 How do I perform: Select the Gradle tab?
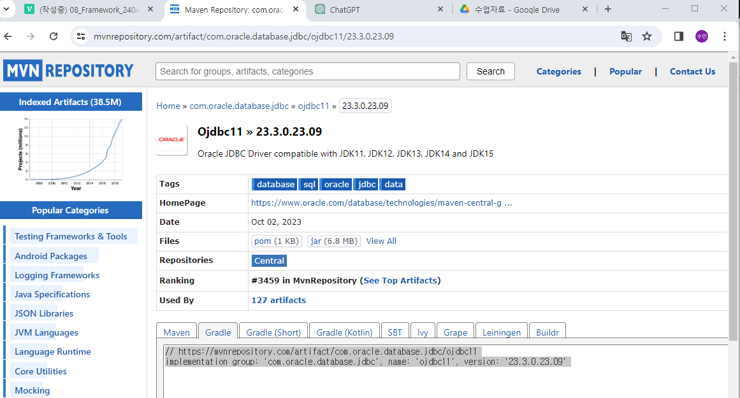pos(218,332)
